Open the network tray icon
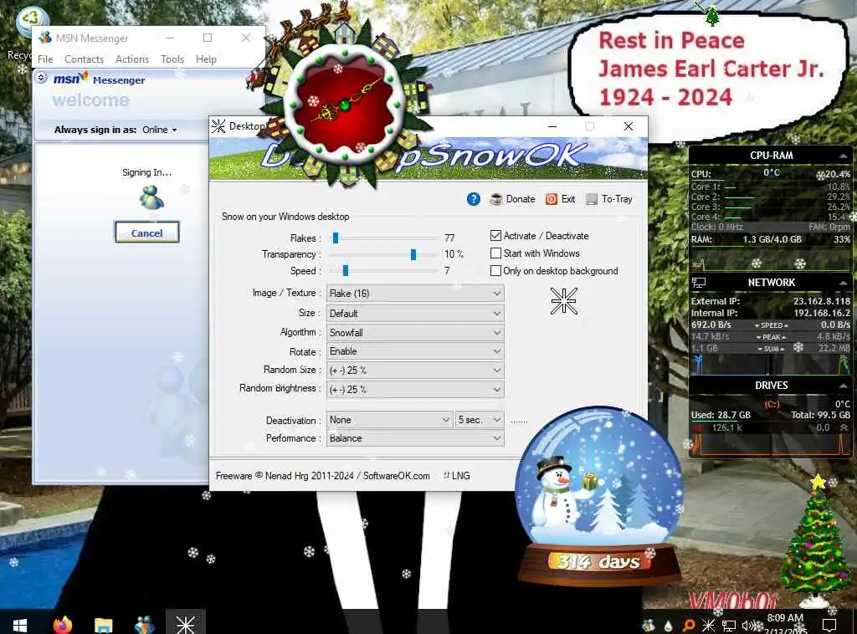857x634 pixels. coord(729,626)
